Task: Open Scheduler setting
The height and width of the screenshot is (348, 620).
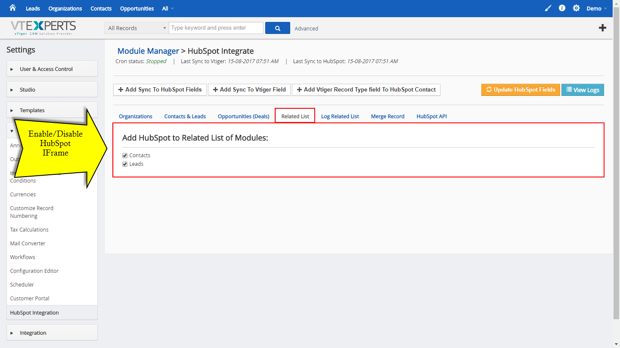Action: coord(22,284)
